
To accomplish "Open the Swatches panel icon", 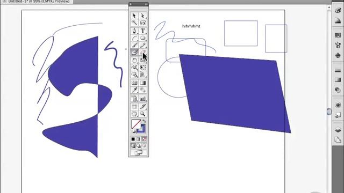I will [338, 35].
